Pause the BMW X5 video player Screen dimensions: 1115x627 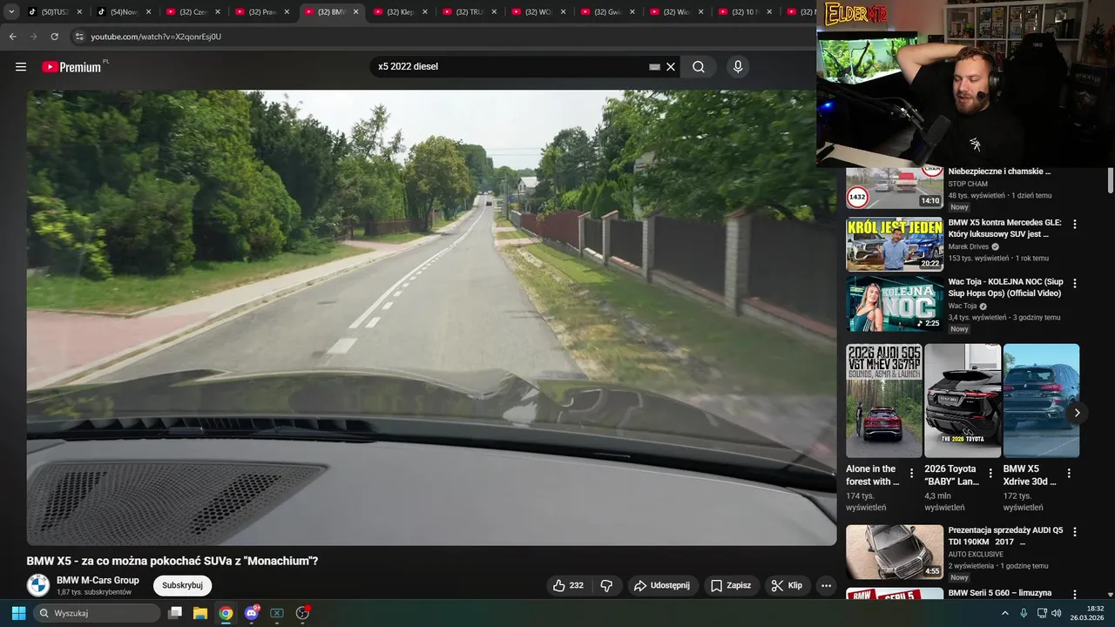[431, 318]
